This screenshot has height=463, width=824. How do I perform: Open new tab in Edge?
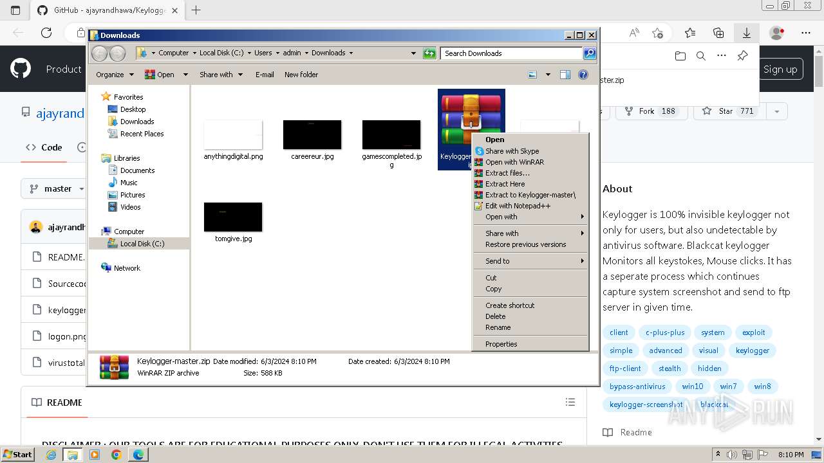[x=196, y=10]
